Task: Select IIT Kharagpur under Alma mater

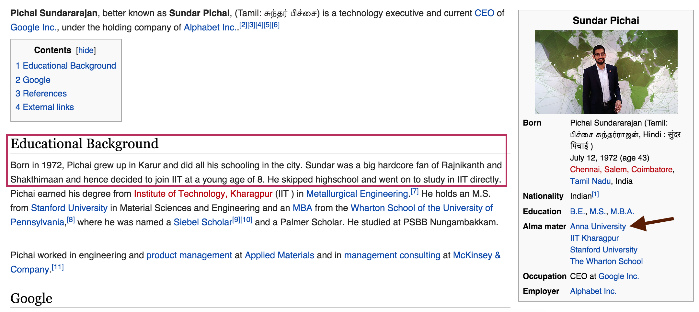Action: tap(594, 238)
